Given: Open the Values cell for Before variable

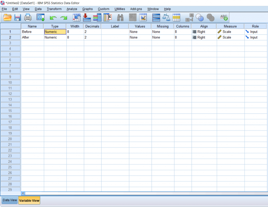Looking at the screenshot, I should (140, 32).
